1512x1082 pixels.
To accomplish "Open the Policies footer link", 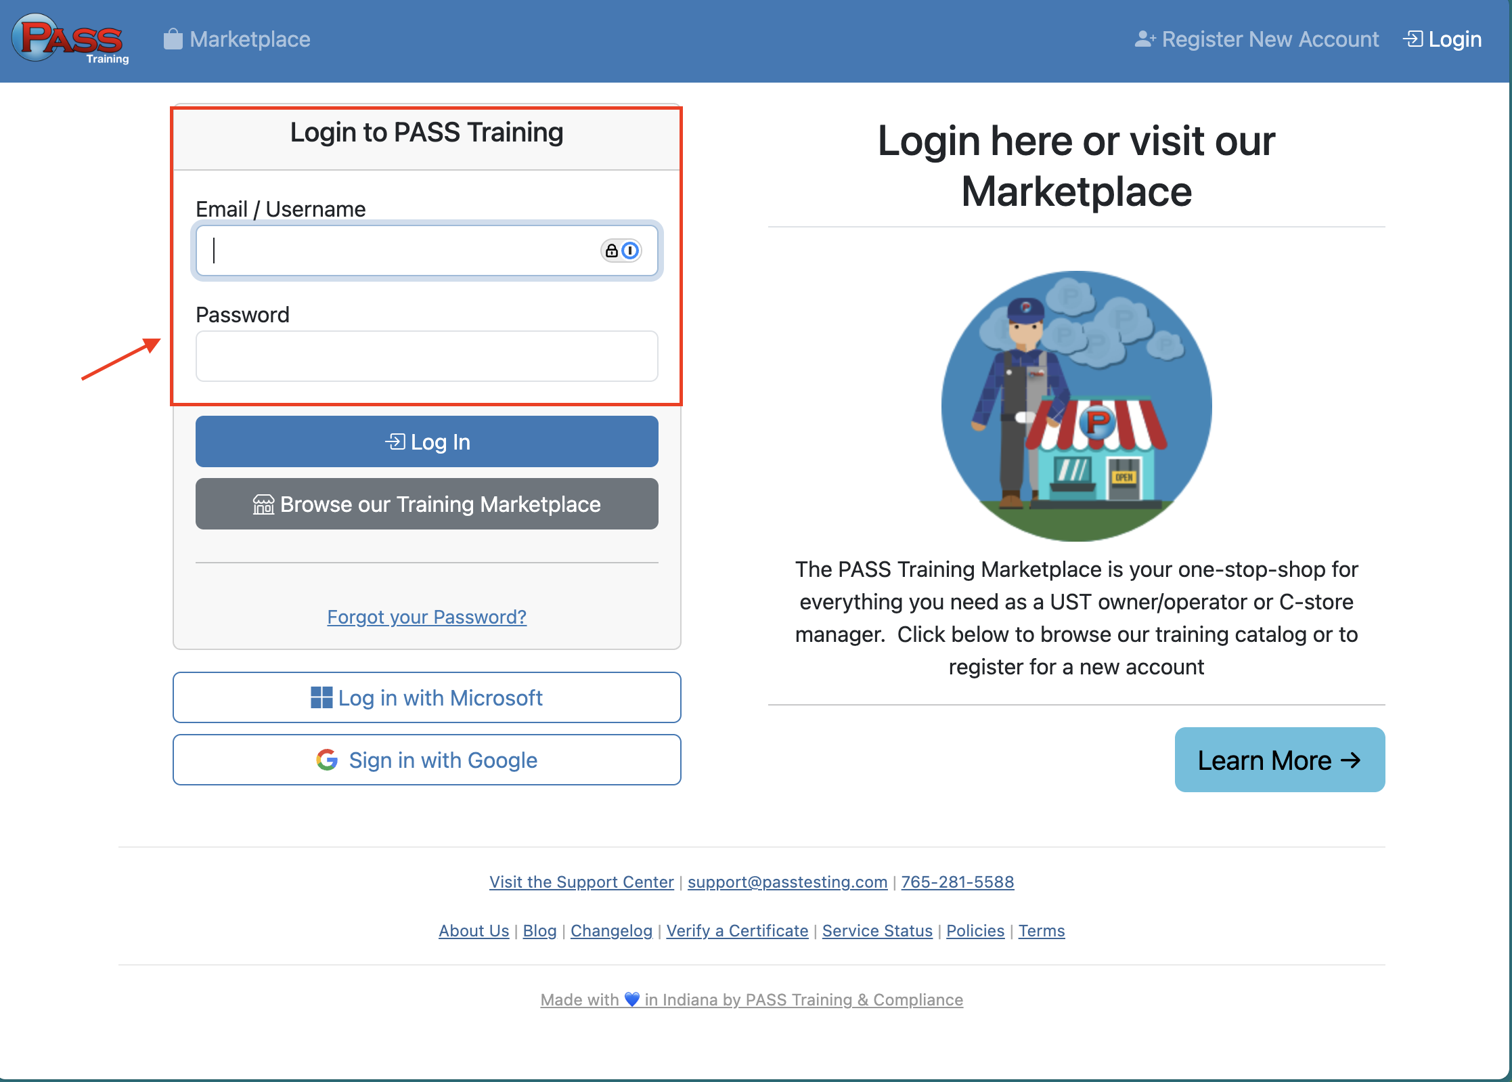I will 975,930.
